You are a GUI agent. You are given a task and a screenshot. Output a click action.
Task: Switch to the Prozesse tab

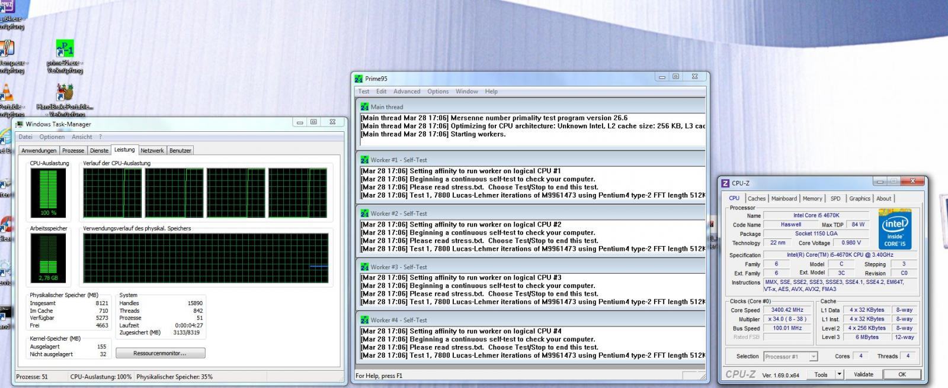pos(73,151)
